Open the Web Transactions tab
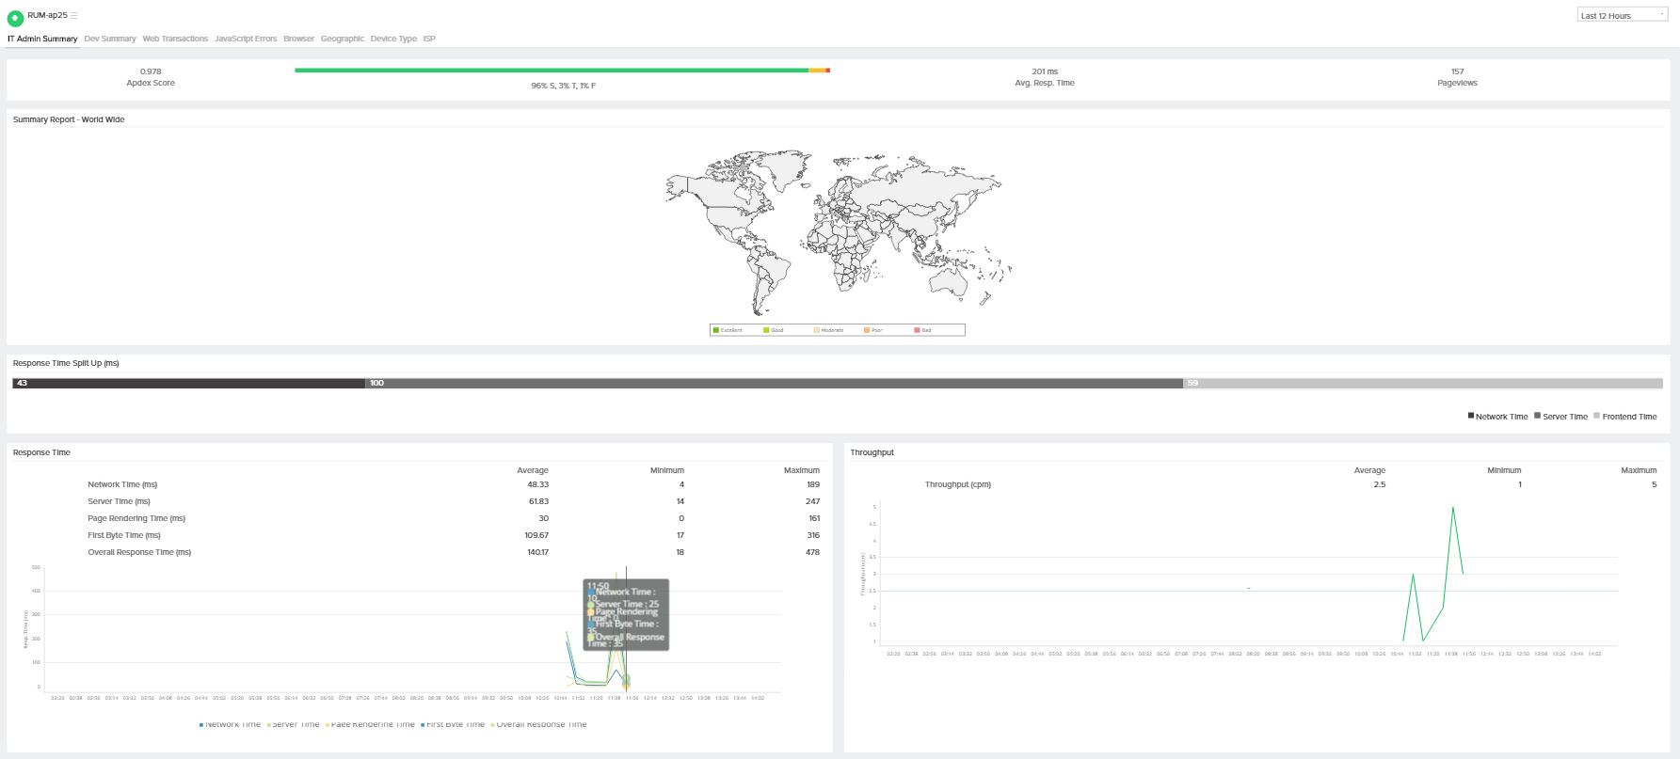 point(175,39)
